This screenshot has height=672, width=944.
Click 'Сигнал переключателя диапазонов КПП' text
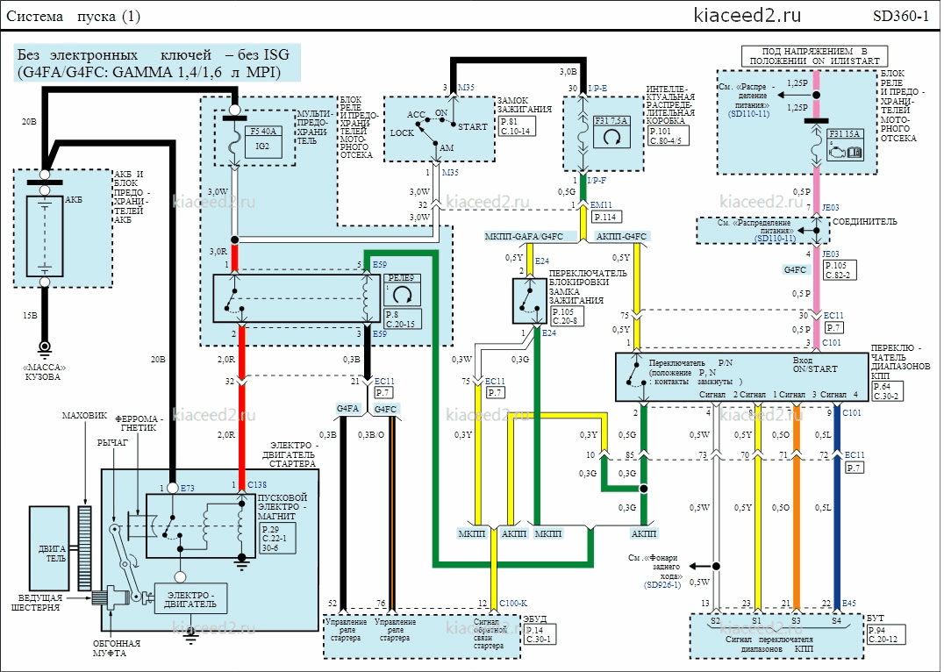pyautogui.click(x=769, y=644)
